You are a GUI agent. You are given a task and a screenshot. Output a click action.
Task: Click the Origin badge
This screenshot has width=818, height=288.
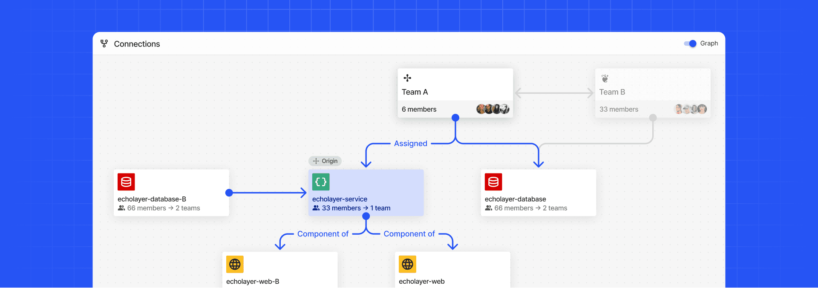click(x=325, y=161)
